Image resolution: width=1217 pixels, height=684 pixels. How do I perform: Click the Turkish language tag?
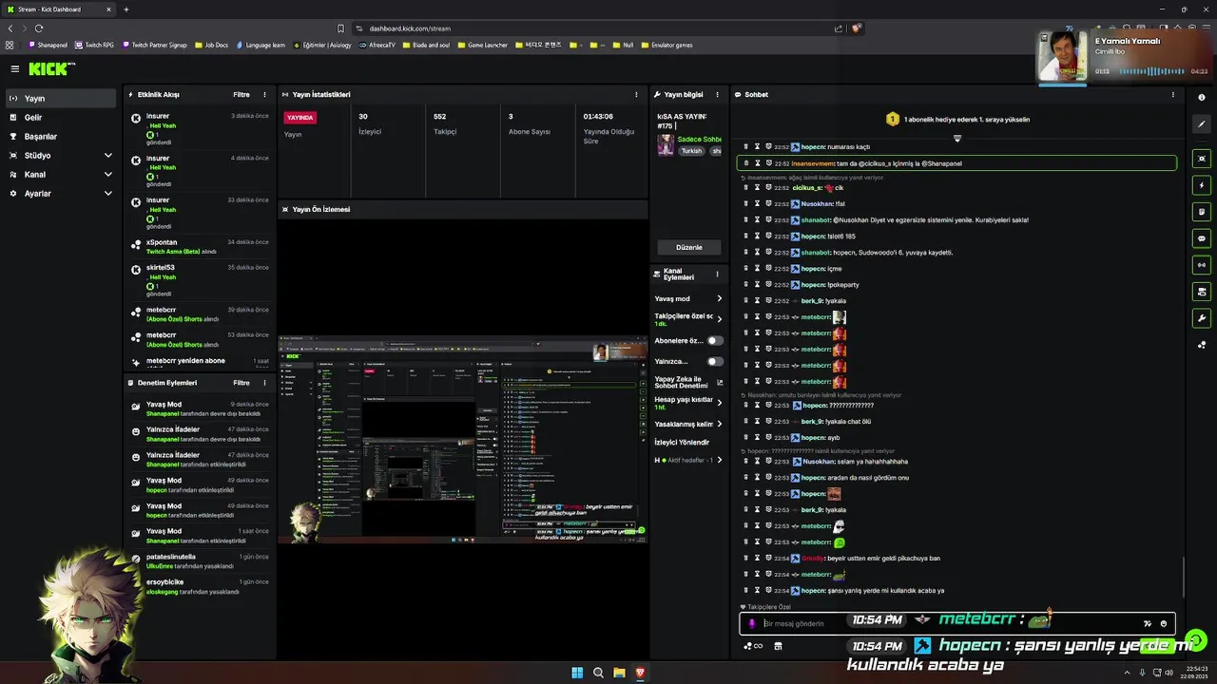691,151
